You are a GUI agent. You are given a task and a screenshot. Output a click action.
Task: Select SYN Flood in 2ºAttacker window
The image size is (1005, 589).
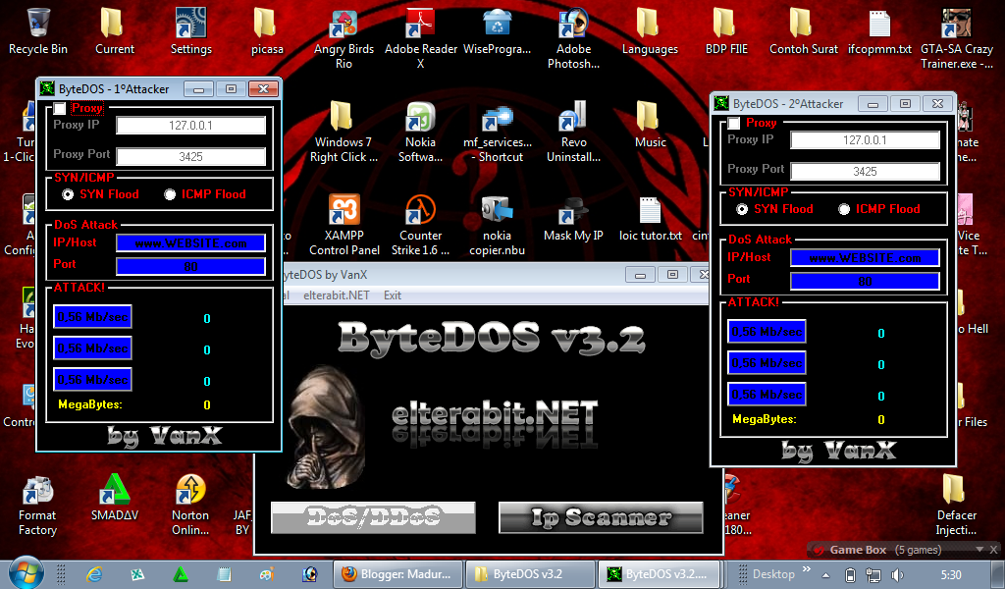742,209
